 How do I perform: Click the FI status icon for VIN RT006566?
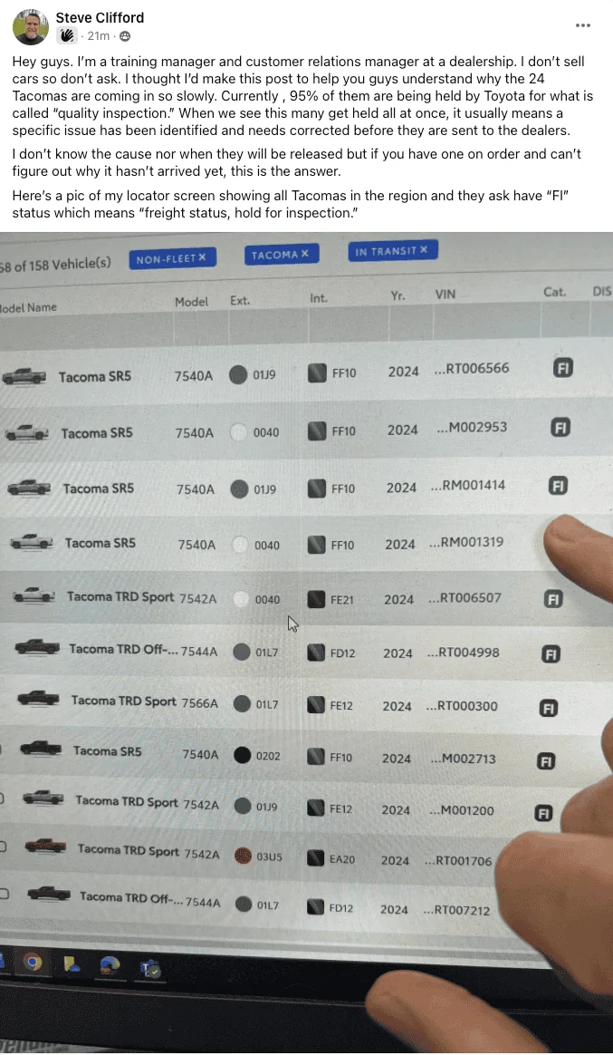click(562, 368)
